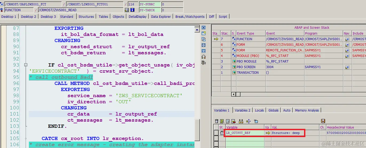Click the 'Structure: deep' value cell

[x=295, y=133]
